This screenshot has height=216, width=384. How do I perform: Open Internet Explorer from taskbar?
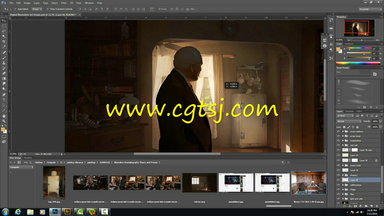tap(18, 212)
